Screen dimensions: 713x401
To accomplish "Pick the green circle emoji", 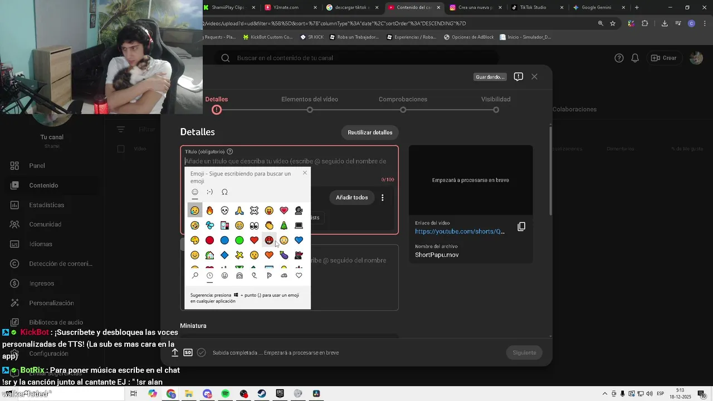I will (x=240, y=240).
